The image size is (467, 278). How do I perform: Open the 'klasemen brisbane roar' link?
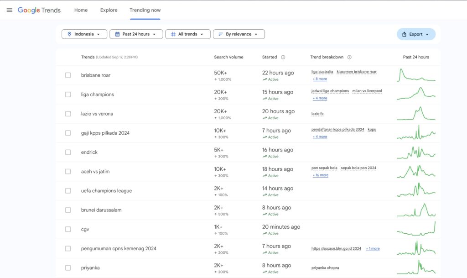(x=357, y=72)
